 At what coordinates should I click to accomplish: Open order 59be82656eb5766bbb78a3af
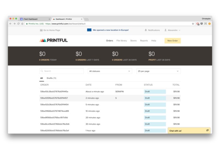point(54,131)
